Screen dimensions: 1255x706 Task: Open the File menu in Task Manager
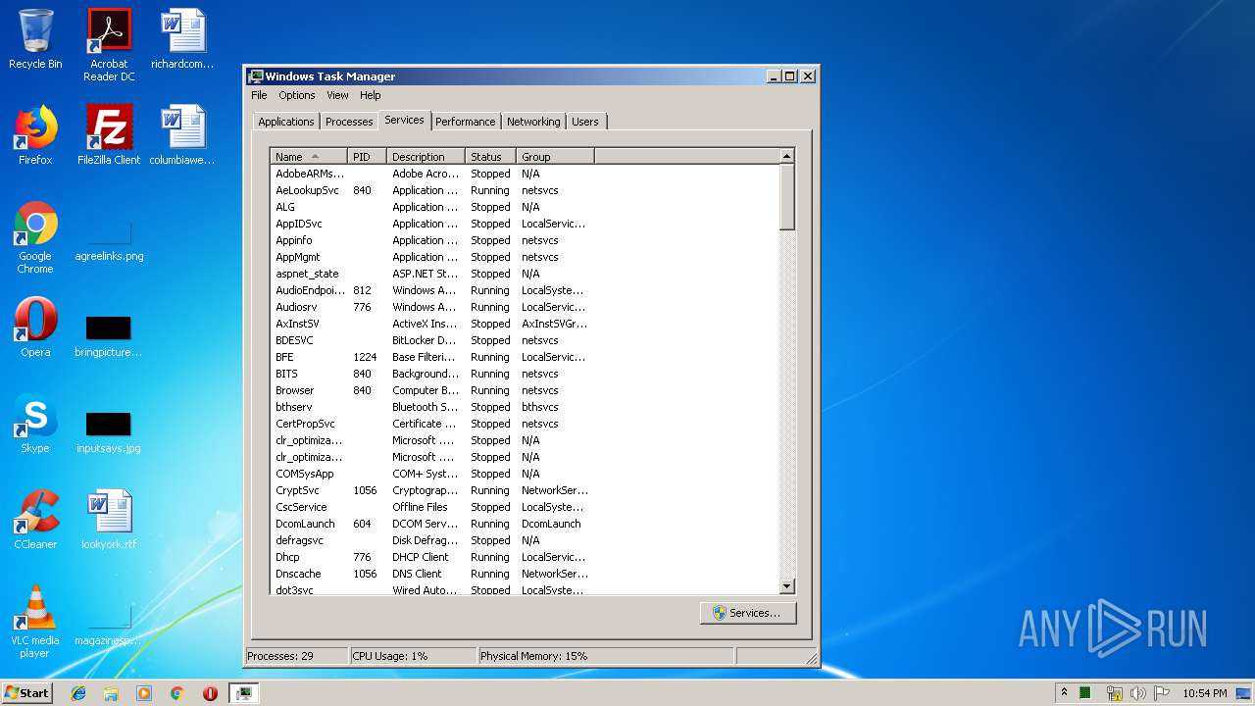coord(259,95)
